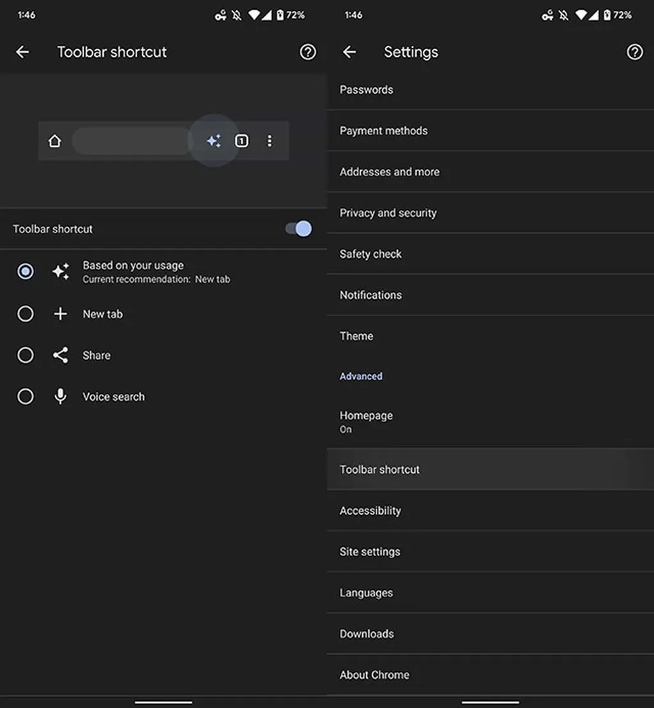The width and height of the screenshot is (654, 708).
Task: Tap the address bar in toolbar preview
Action: coord(131,141)
